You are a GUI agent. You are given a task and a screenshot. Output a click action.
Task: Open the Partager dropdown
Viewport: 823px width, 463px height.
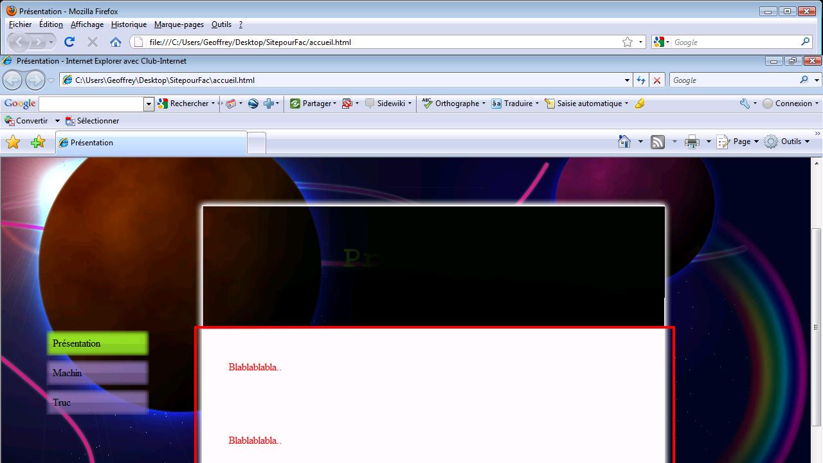(335, 104)
